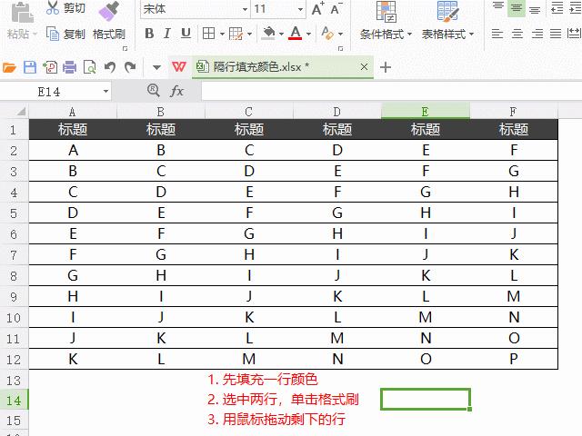This screenshot has width=582, height=436.
Task: Click the text 2. 选中两行，单击格式刷
Action: [x=283, y=400]
